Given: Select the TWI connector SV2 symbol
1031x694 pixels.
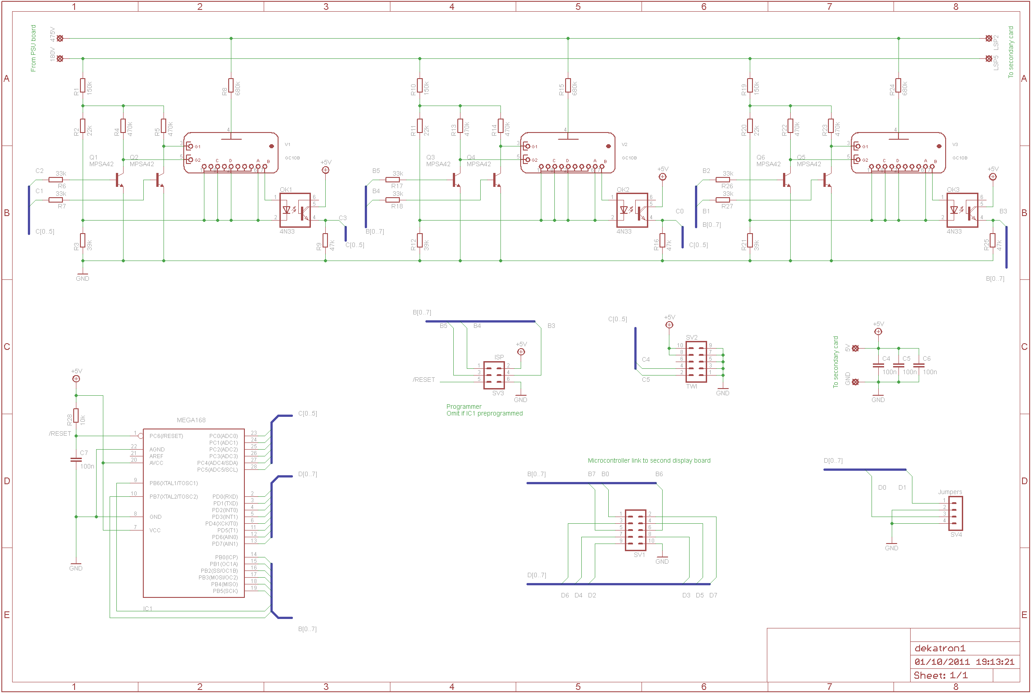Looking at the screenshot, I should coord(696,362).
